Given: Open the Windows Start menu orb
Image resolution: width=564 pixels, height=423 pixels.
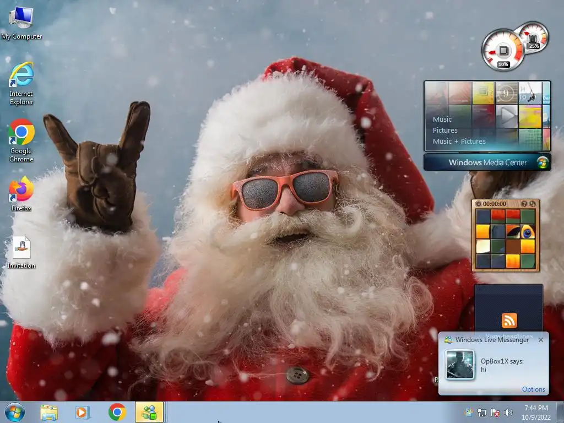Looking at the screenshot, I should (x=15, y=412).
